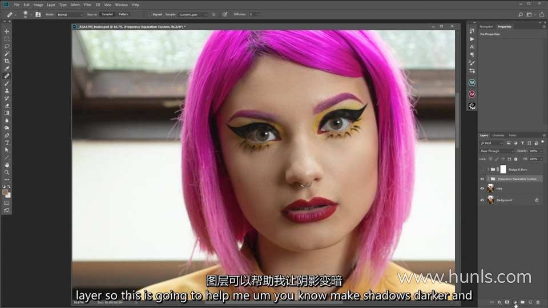The image size is (548, 308).
Task: Enable the Aligned checkbox
Action: (150, 15)
